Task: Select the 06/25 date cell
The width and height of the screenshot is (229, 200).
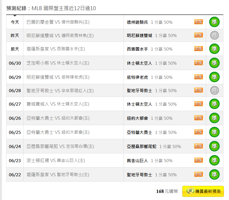Action: [x=15, y=132]
